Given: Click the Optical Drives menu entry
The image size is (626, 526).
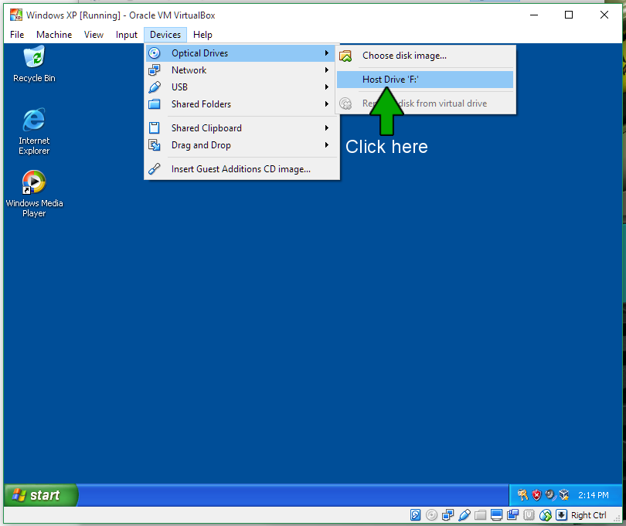Looking at the screenshot, I should 241,53.
